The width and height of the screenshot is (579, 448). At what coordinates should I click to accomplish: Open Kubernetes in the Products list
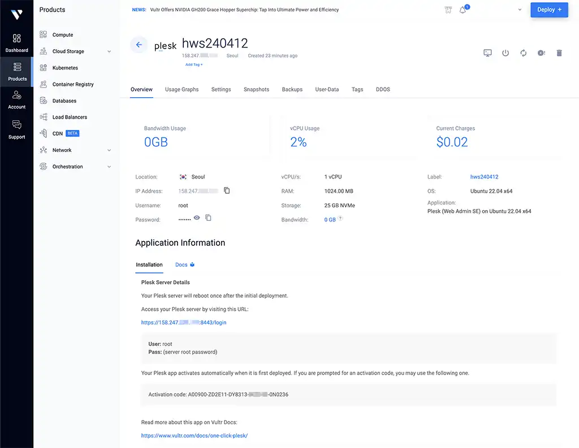[x=65, y=68]
